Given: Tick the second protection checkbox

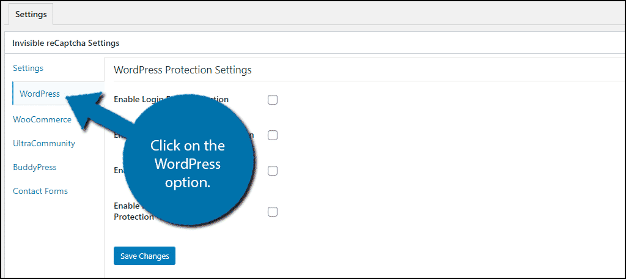Looking at the screenshot, I should click(x=273, y=135).
